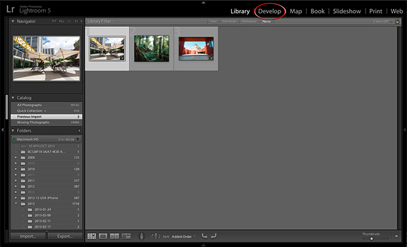The height and width of the screenshot is (247, 407).
Task: Set Navigator zoom to FILL
Action: point(62,21)
